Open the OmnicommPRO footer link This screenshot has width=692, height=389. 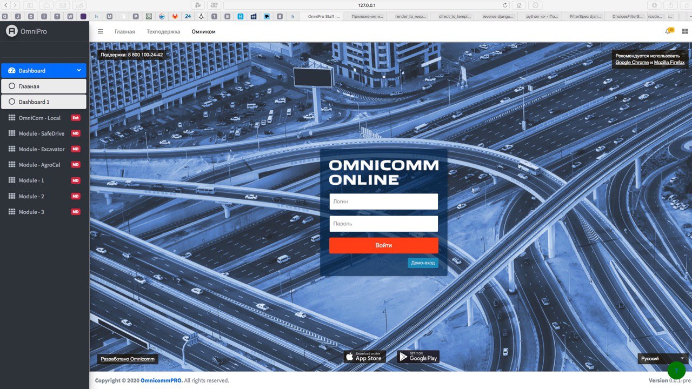[162, 380]
